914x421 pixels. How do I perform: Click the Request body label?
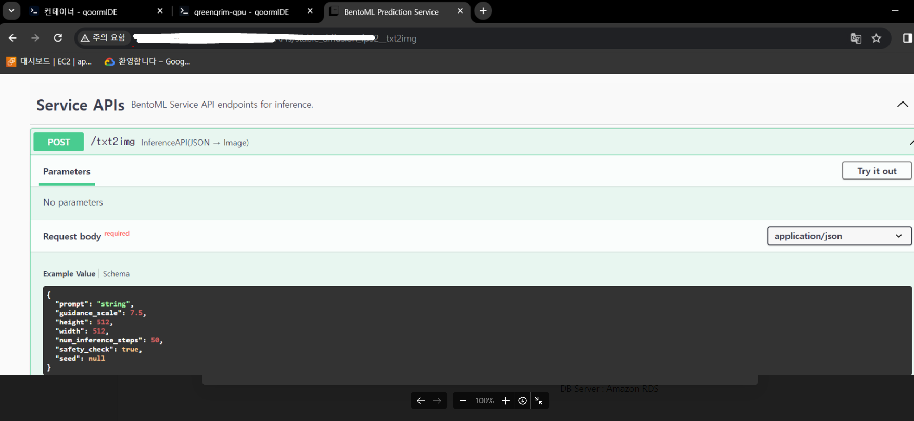(72, 236)
